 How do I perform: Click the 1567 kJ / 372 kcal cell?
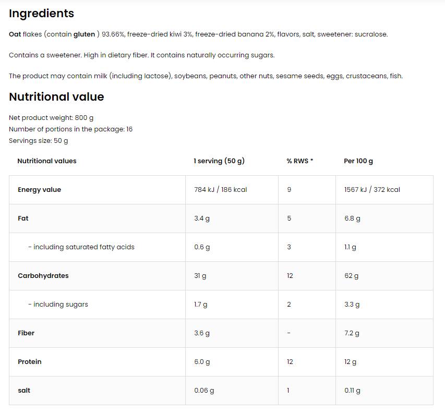tap(372, 190)
